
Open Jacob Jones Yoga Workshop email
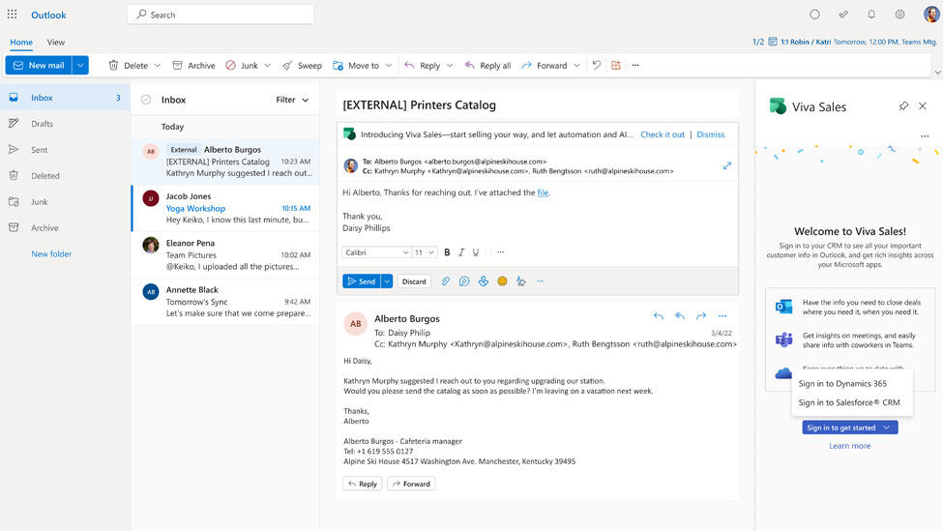[x=225, y=208]
